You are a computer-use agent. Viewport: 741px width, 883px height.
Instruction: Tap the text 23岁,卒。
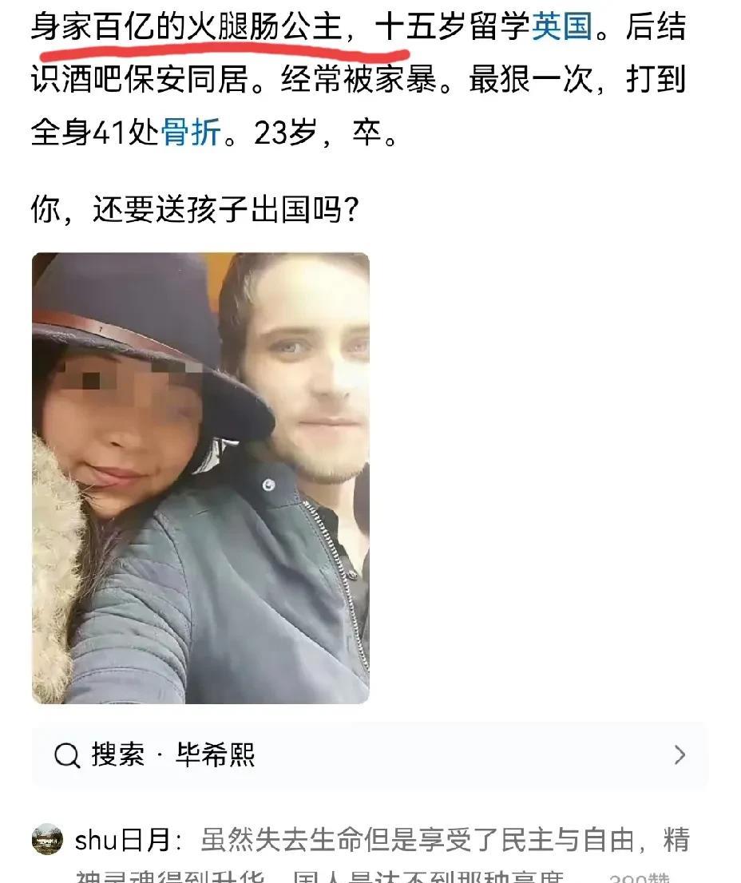point(327,133)
